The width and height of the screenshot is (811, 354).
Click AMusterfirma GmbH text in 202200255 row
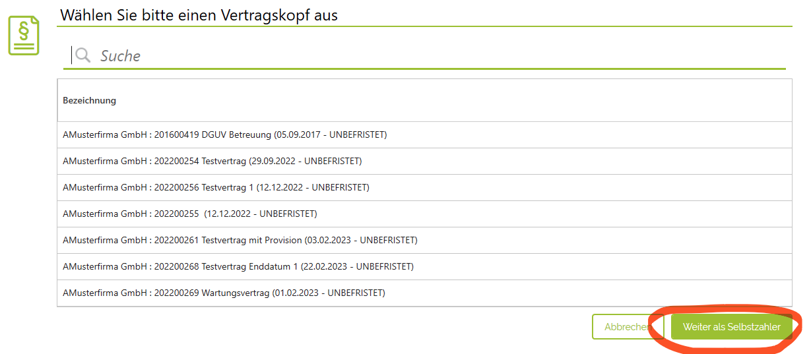(105, 214)
